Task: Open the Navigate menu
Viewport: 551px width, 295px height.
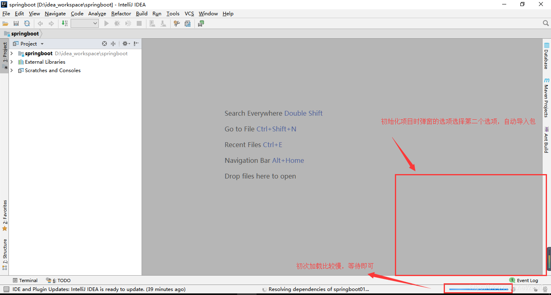Action: coord(55,13)
